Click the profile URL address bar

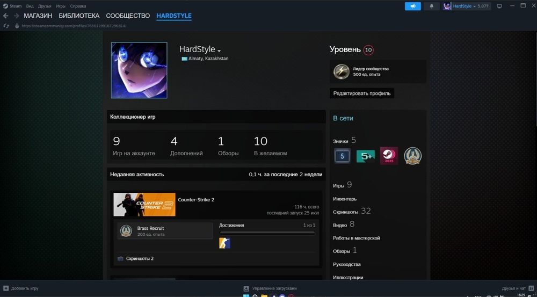74,26
